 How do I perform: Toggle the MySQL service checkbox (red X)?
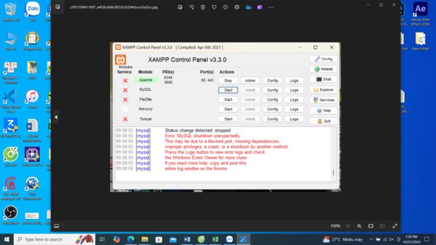pyautogui.click(x=125, y=90)
